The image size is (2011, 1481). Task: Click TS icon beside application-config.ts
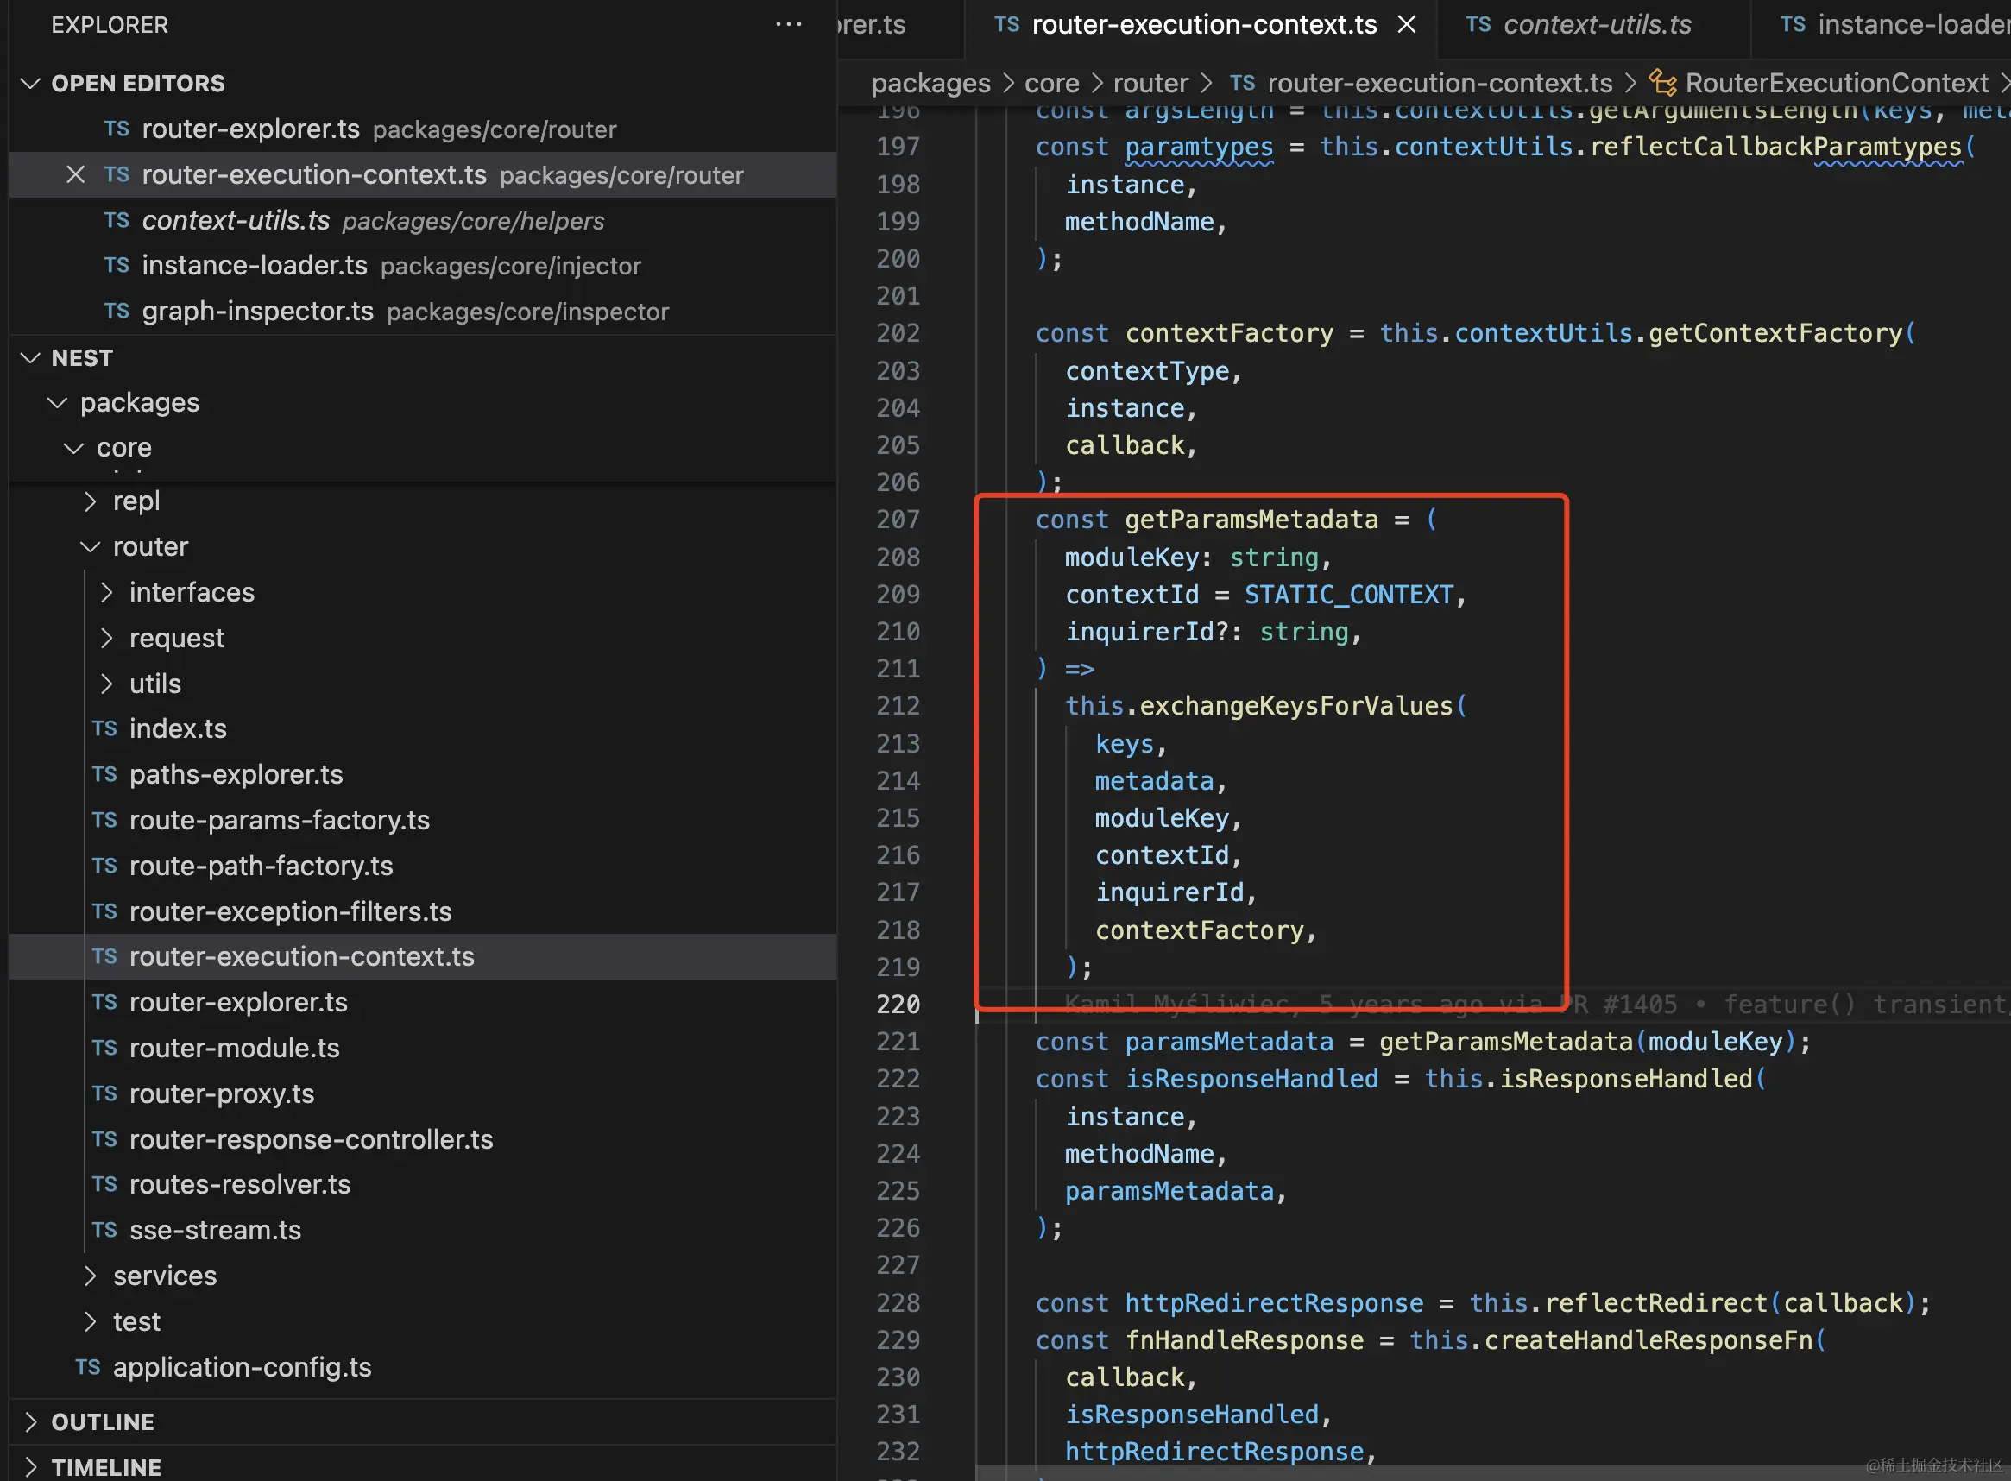click(x=88, y=1367)
